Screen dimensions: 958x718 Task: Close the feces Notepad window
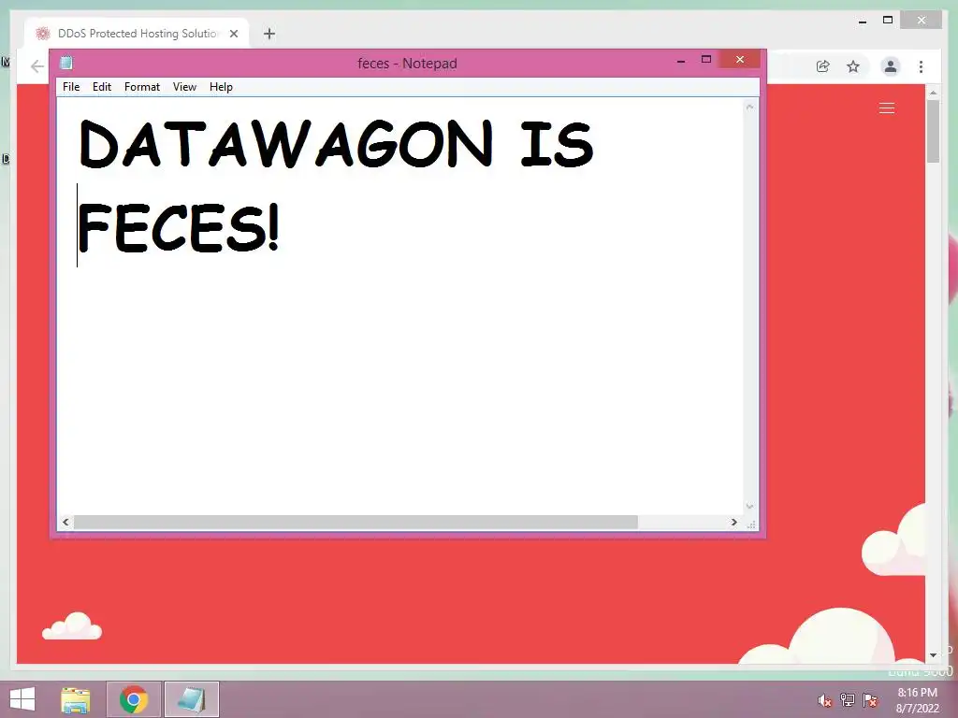click(740, 59)
